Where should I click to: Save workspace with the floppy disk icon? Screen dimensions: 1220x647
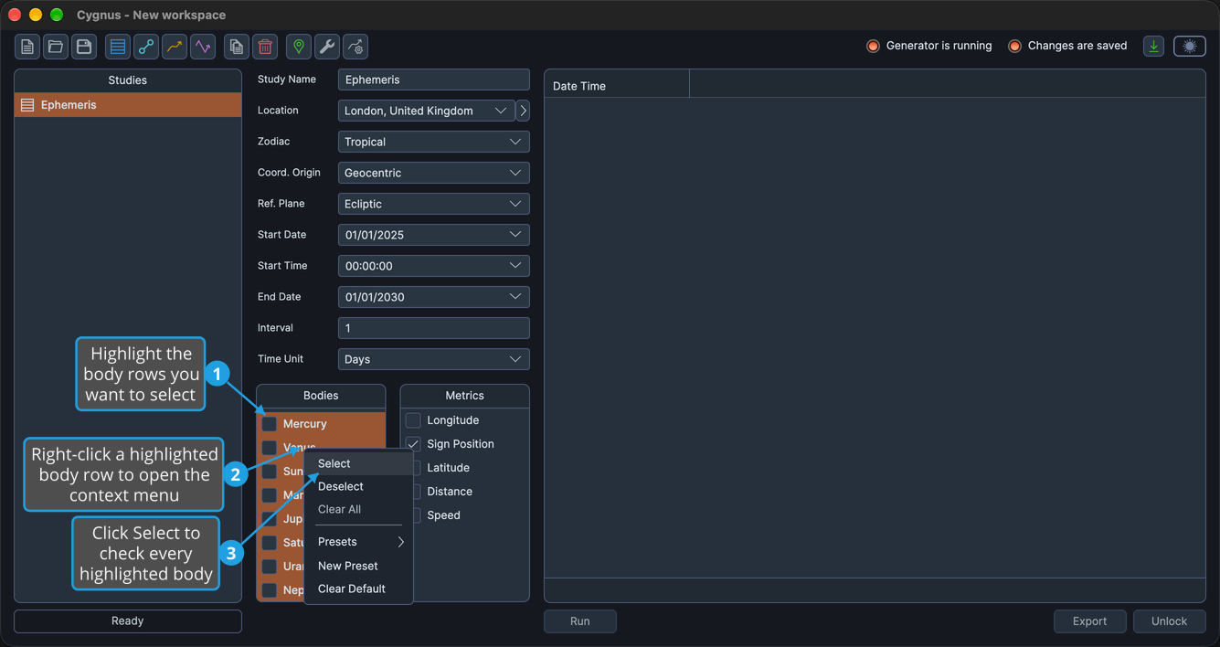point(84,47)
